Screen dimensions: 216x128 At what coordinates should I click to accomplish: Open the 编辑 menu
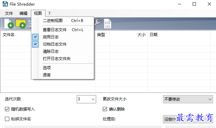click(x=23, y=13)
